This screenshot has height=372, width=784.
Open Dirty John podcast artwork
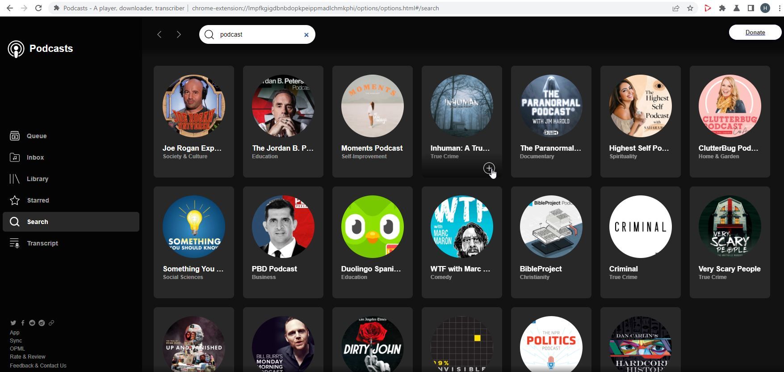pos(373,344)
